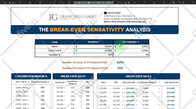Click the 34.00% contribution margin value

point(145,101)
